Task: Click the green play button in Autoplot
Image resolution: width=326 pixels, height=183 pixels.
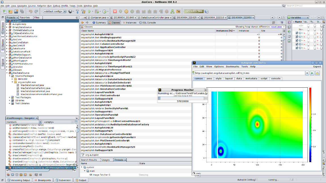Action: pos(312,73)
